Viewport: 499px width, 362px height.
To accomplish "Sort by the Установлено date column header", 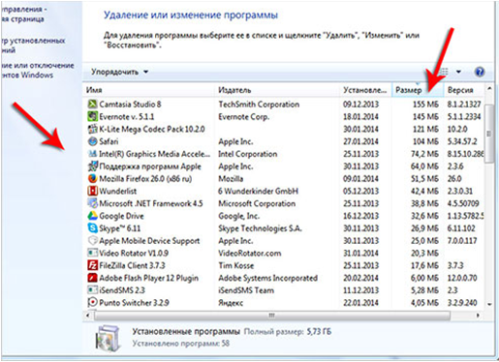I will pyautogui.click(x=366, y=90).
